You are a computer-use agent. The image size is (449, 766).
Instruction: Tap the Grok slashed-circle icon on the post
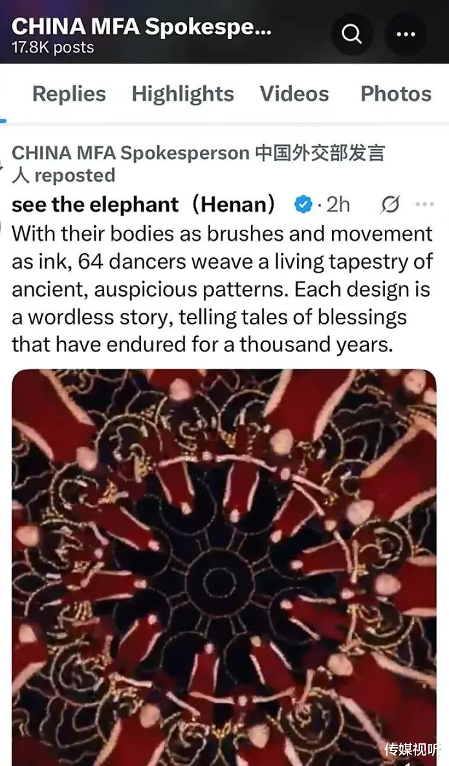click(x=390, y=205)
